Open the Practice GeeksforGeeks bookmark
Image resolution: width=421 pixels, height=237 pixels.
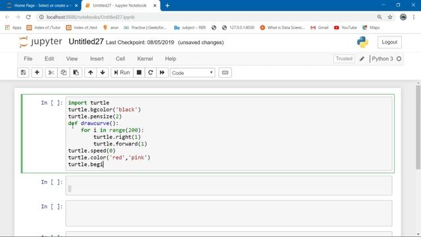[x=145, y=28]
